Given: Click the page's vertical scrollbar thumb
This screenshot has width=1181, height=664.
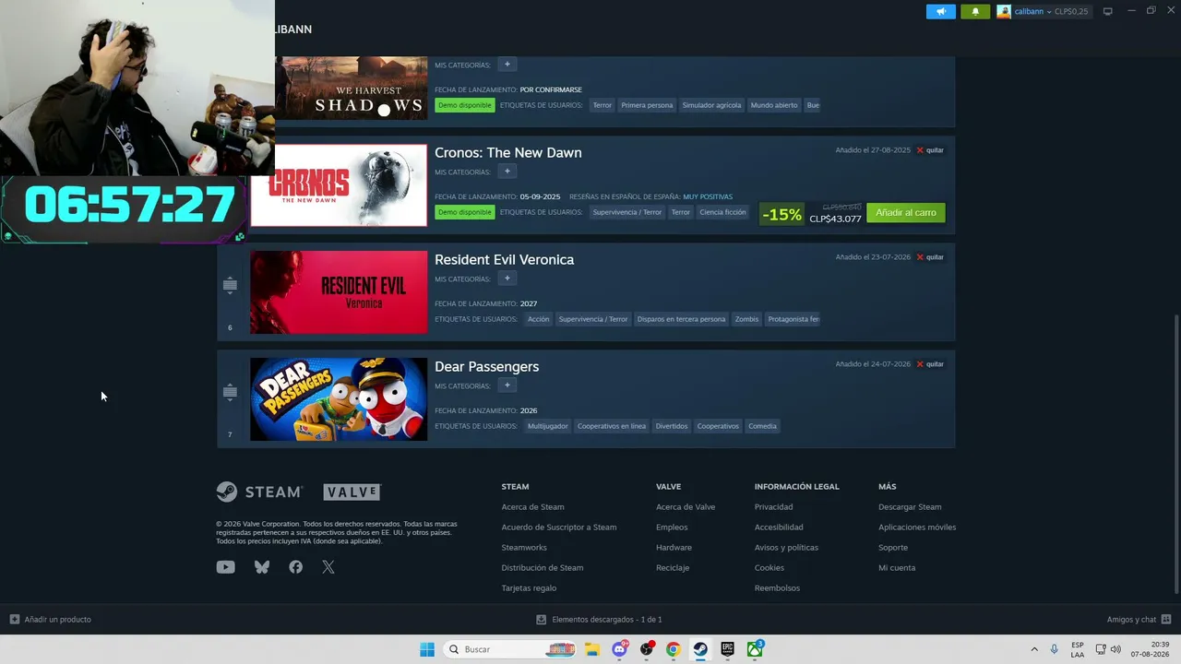Looking at the screenshot, I should click(1175, 454).
